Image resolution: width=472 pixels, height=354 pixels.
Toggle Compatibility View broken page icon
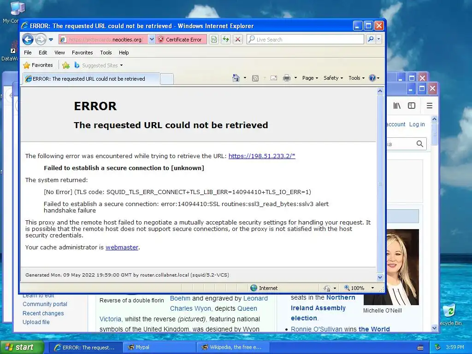tap(214, 40)
